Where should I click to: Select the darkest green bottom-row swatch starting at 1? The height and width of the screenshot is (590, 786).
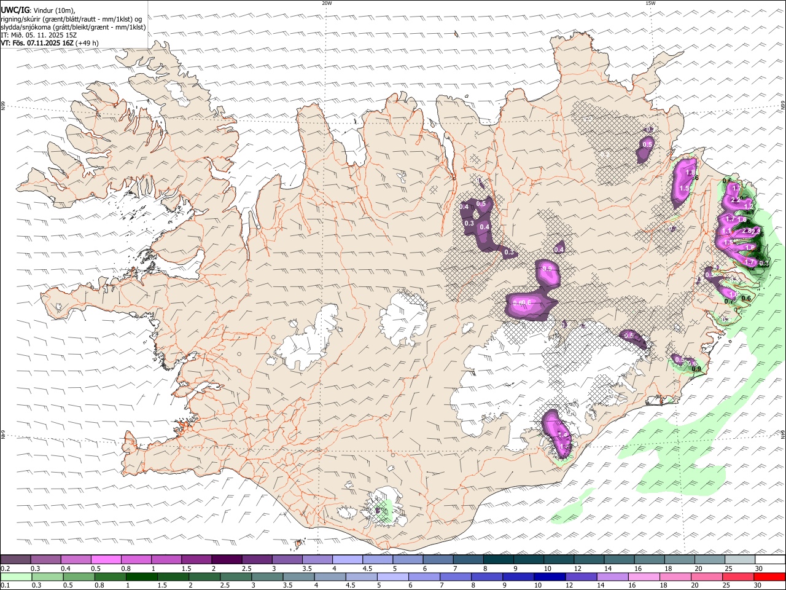(x=141, y=577)
